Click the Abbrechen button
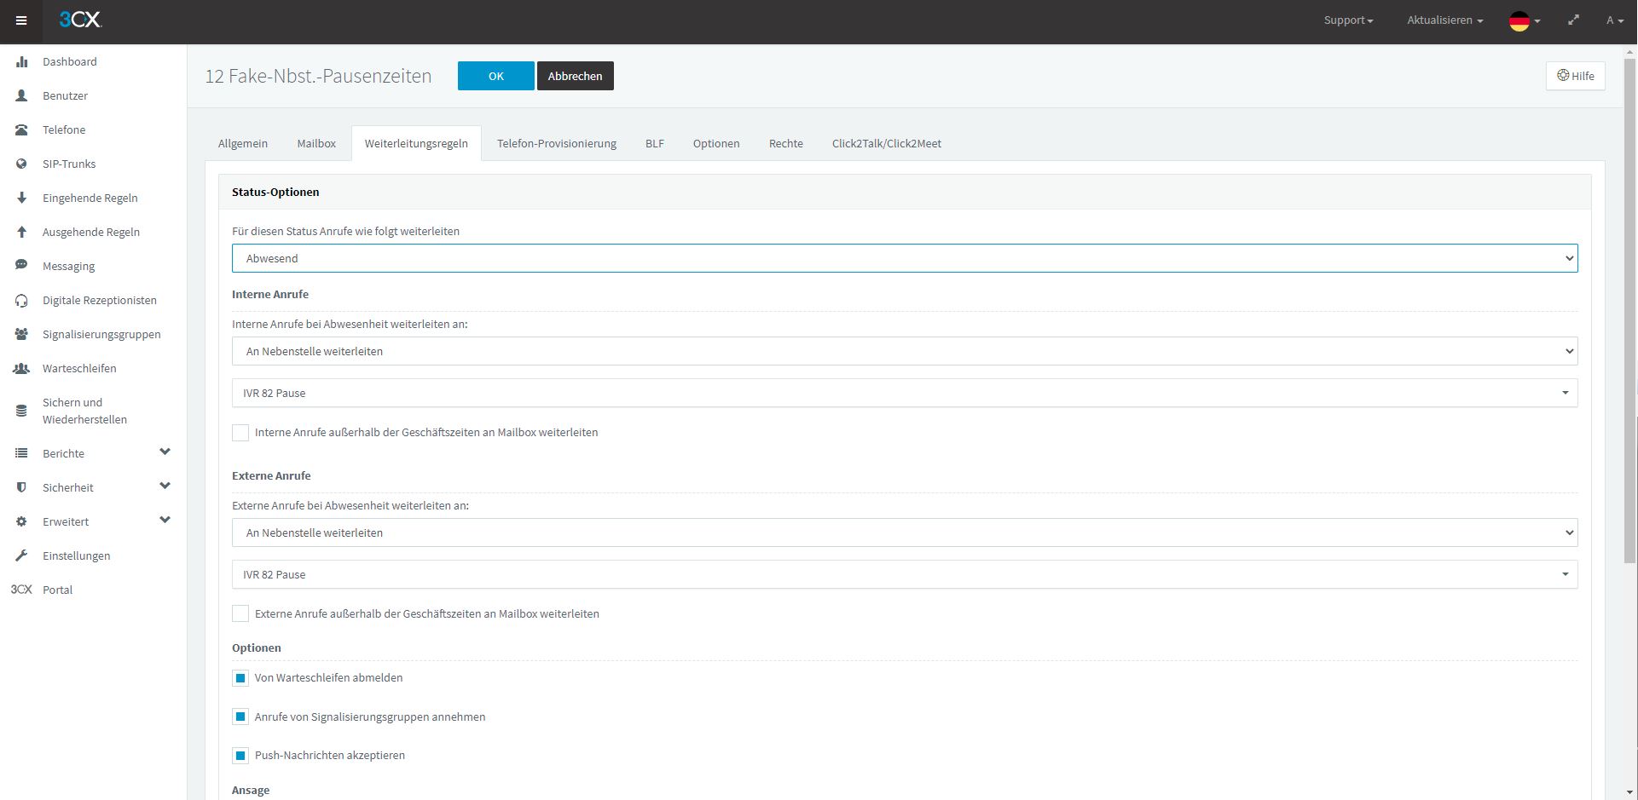The image size is (1638, 800). click(575, 76)
